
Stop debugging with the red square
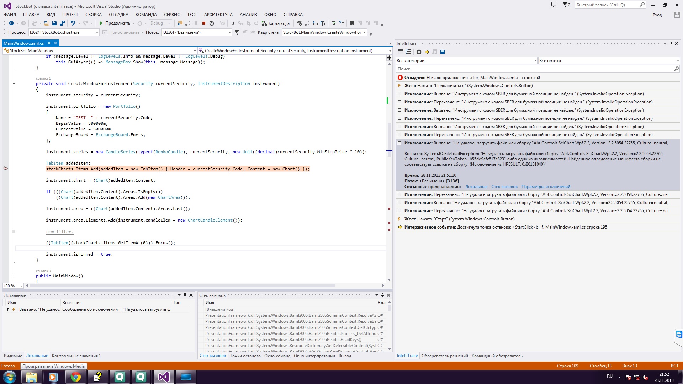click(x=204, y=23)
